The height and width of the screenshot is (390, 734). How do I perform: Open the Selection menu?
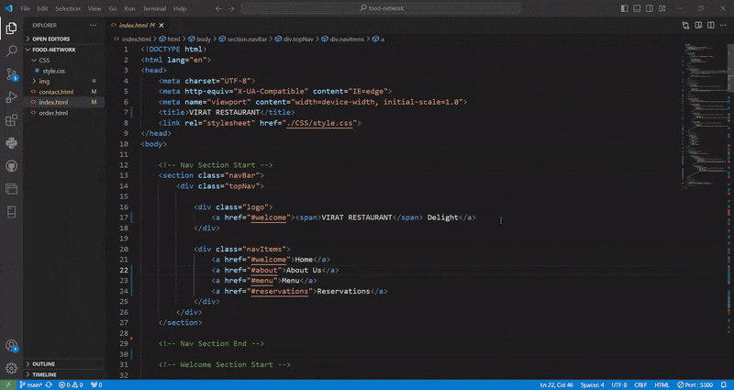pos(68,8)
